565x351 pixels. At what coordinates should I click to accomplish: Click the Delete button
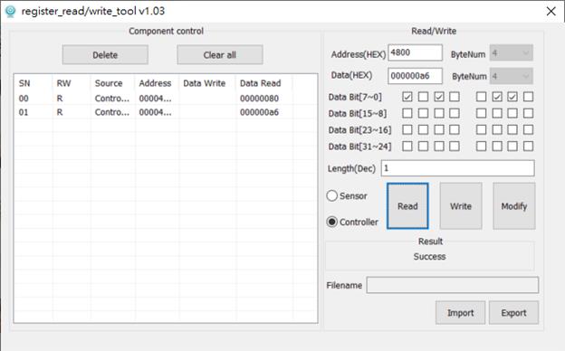click(x=105, y=55)
